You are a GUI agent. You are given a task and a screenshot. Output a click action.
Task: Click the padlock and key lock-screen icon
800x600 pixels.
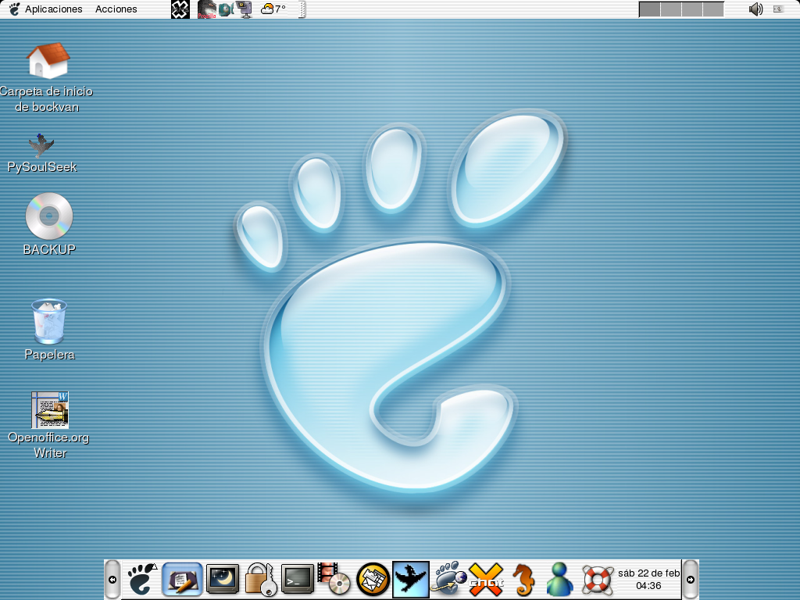260,580
